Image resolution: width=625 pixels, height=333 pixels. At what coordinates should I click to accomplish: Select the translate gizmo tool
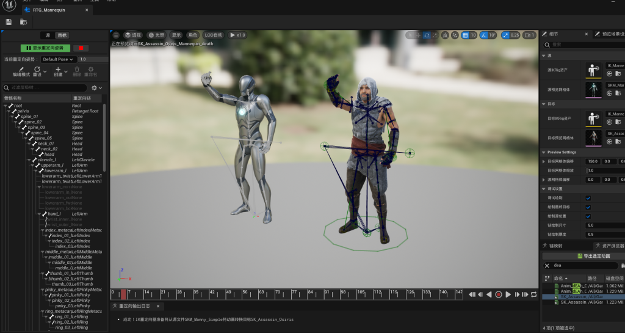click(x=418, y=35)
